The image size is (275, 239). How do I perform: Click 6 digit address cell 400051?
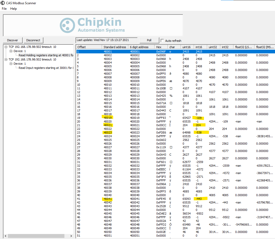[135, 236]
